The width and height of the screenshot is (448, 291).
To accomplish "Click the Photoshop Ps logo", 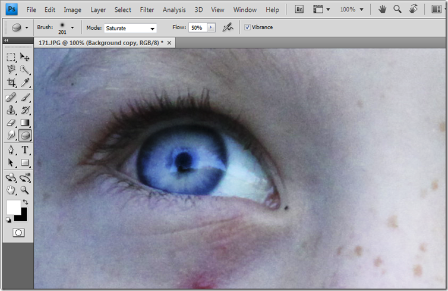I will (12, 9).
